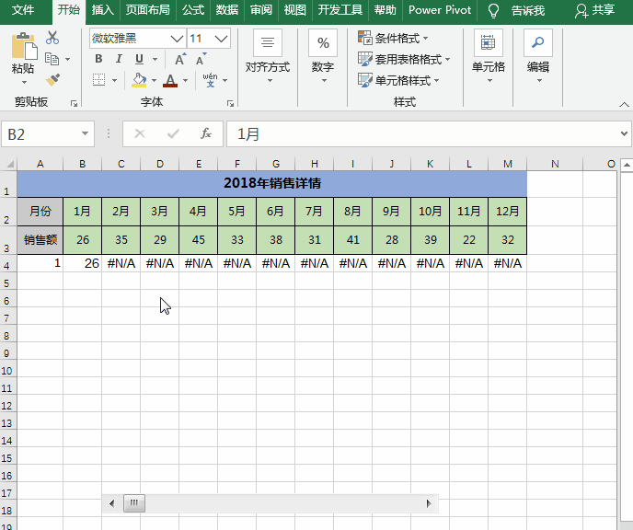Click horizontal scrollbar left arrow

(x=112, y=503)
